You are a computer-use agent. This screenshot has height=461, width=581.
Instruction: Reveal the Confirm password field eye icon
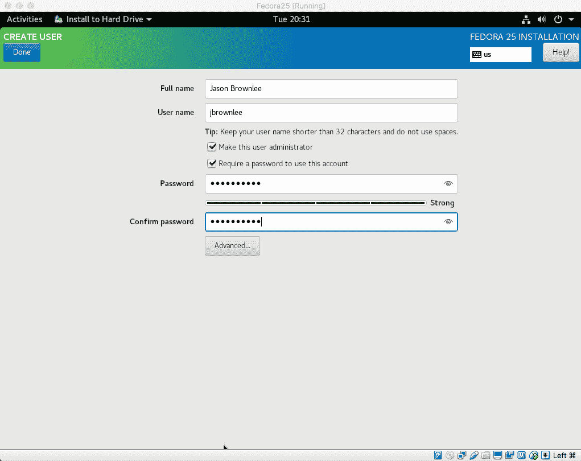click(x=448, y=222)
